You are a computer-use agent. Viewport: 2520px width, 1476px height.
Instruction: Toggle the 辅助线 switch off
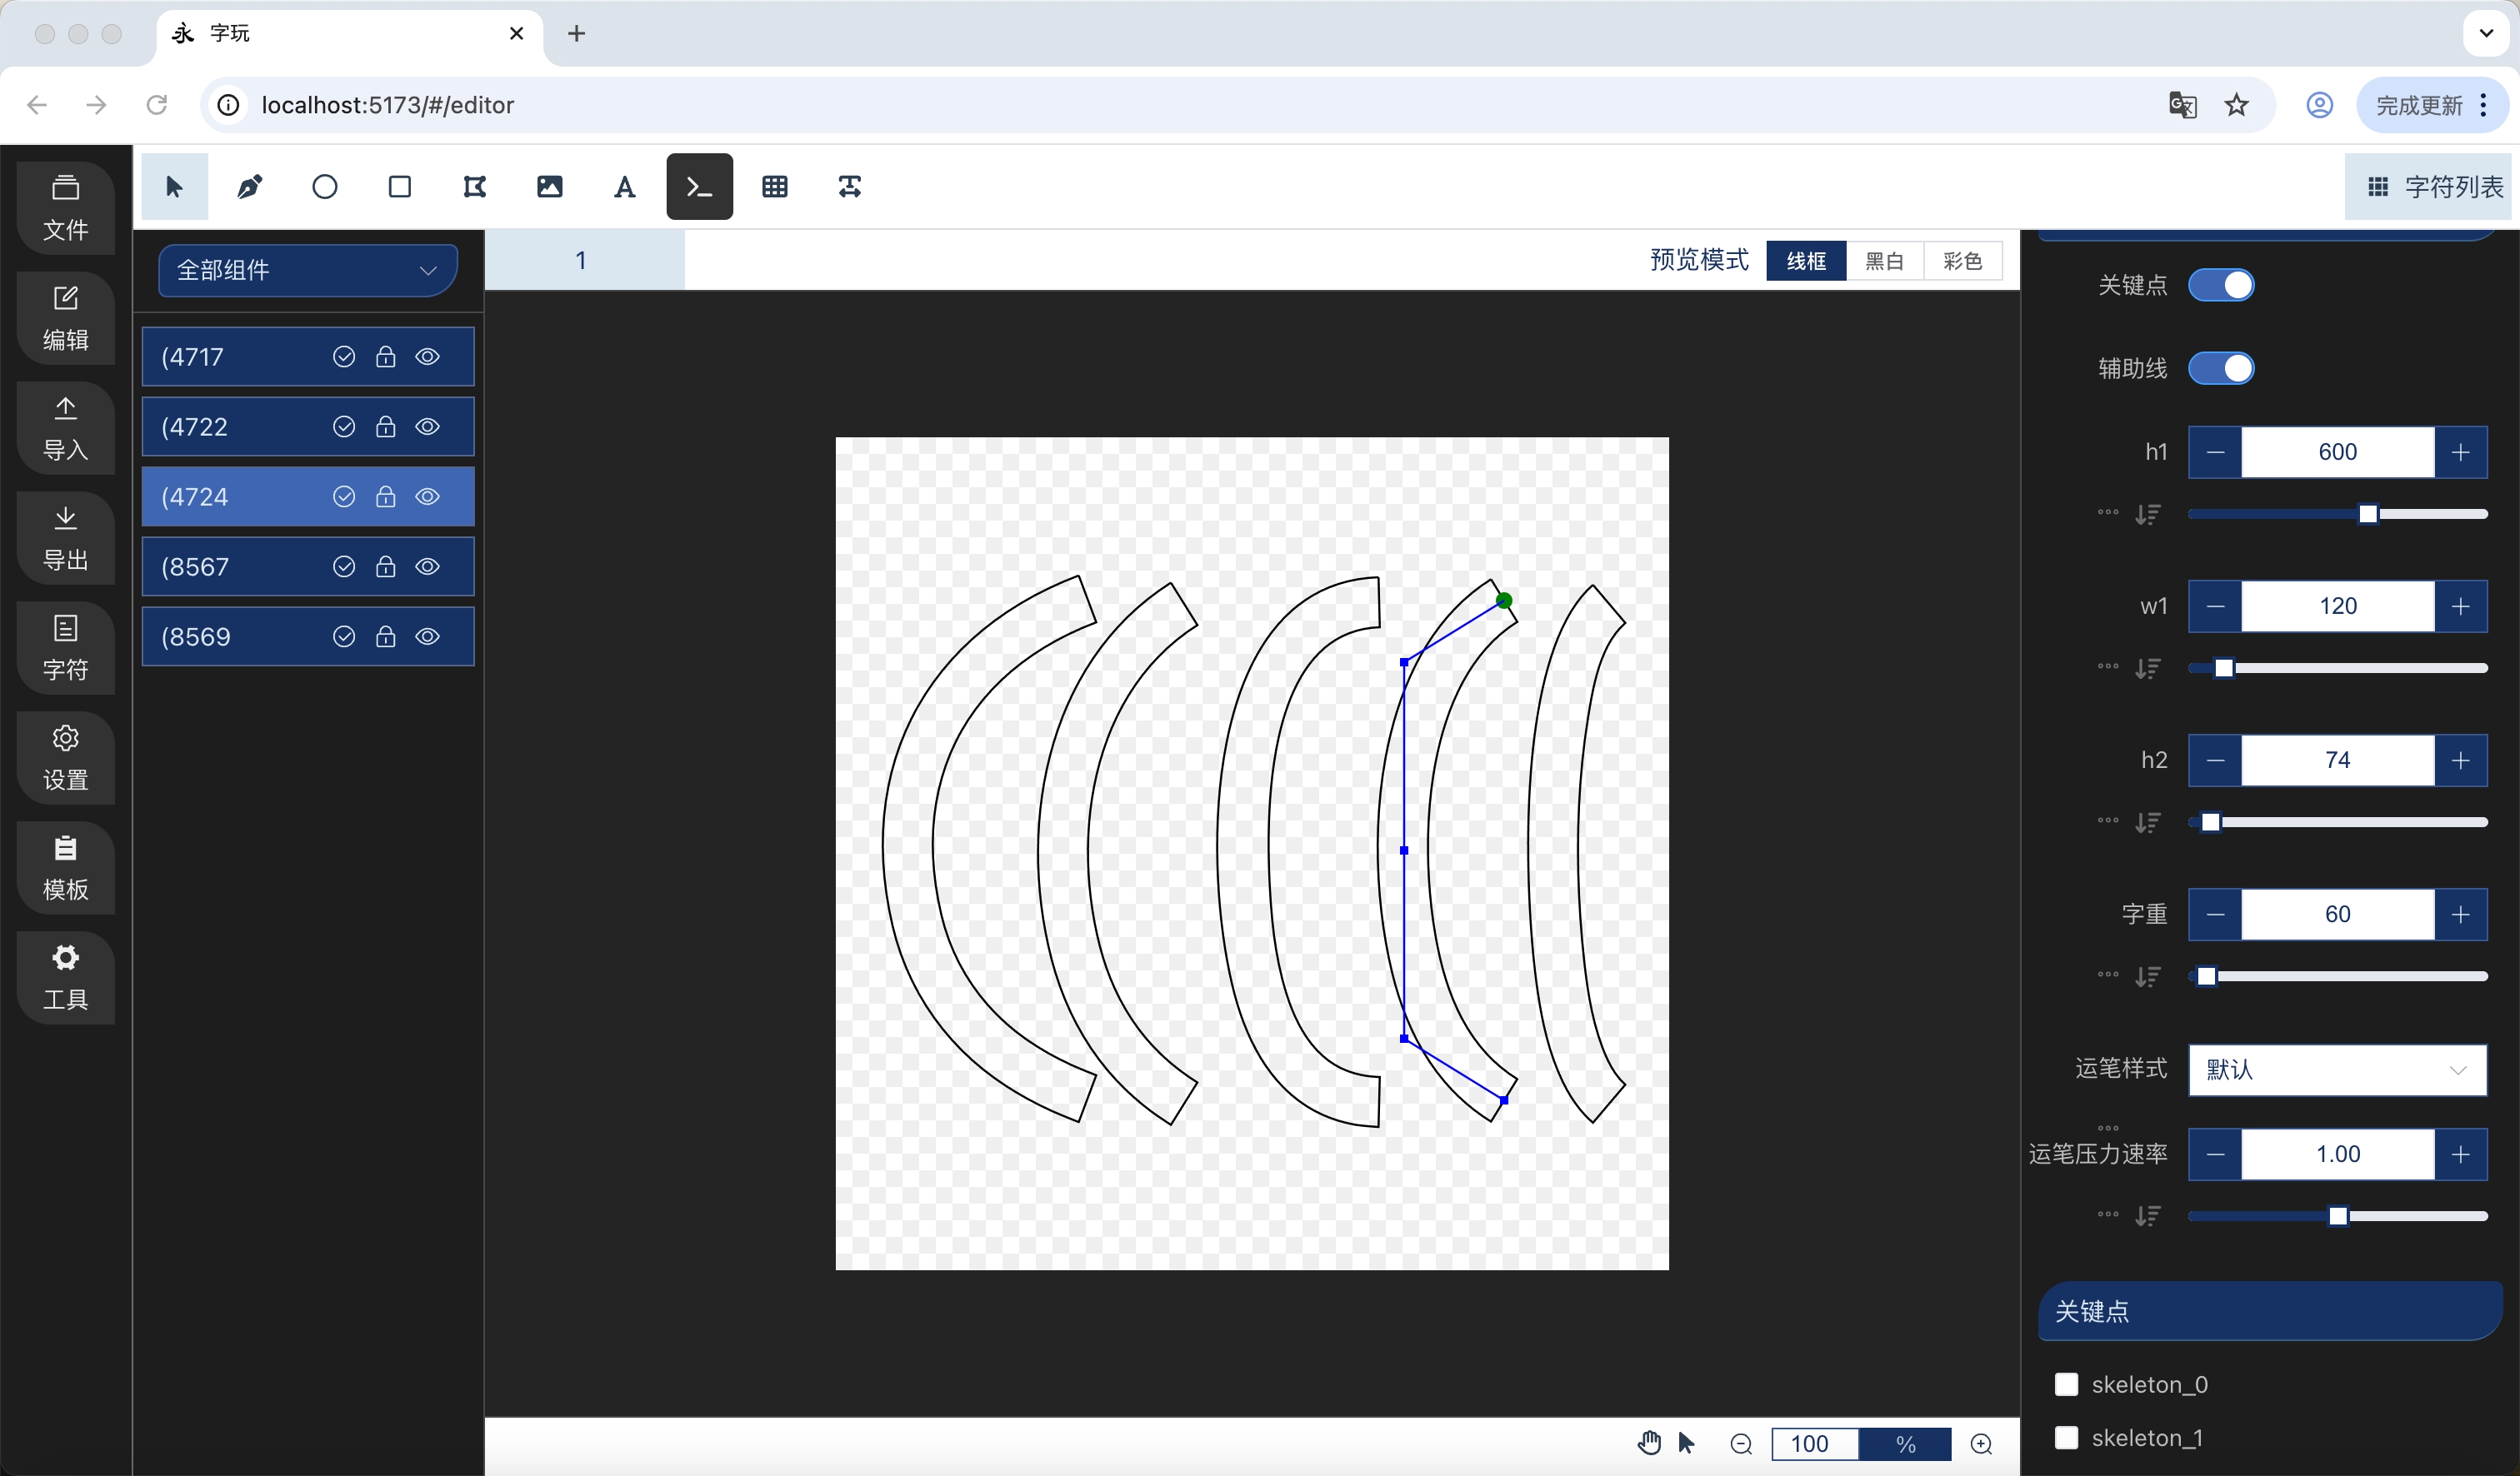[2221, 369]
